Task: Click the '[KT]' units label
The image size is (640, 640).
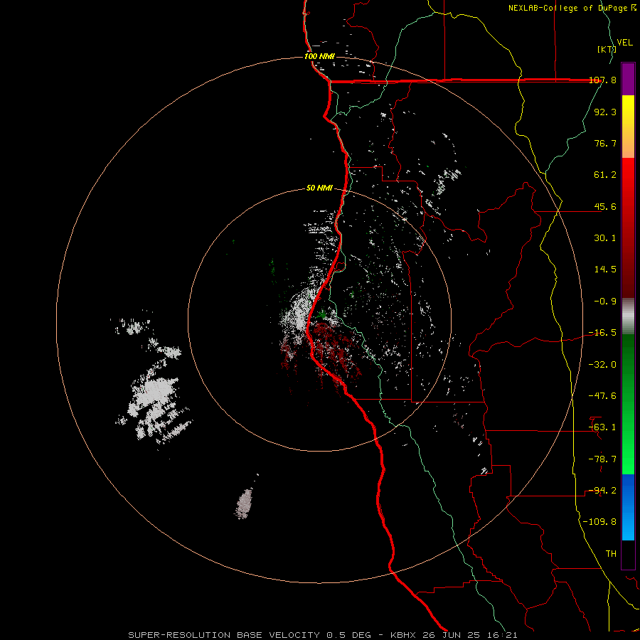Action: (607, 49)
